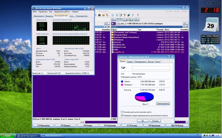Open the Квота tab in Properties dialog
The width and height of the screenshot is (222, 138).
[157, 62]
